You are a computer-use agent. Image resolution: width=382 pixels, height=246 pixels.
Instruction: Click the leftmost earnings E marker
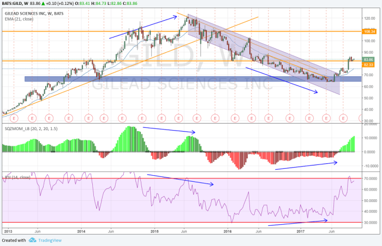pyautogui.click(x=15, y=117)
